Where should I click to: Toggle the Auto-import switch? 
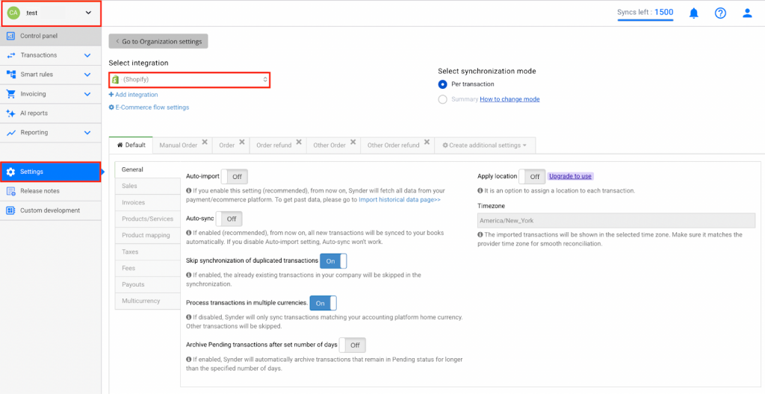[235, 177]
